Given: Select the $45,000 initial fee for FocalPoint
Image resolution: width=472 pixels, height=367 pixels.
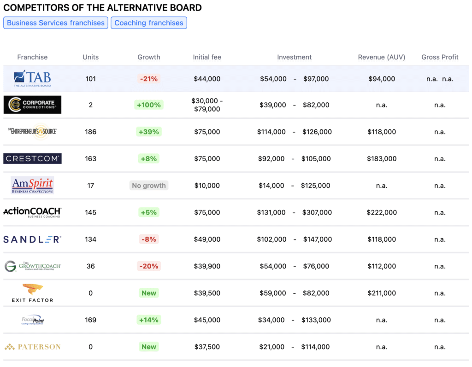Looking at the screenshot, I should coord(207,320).
